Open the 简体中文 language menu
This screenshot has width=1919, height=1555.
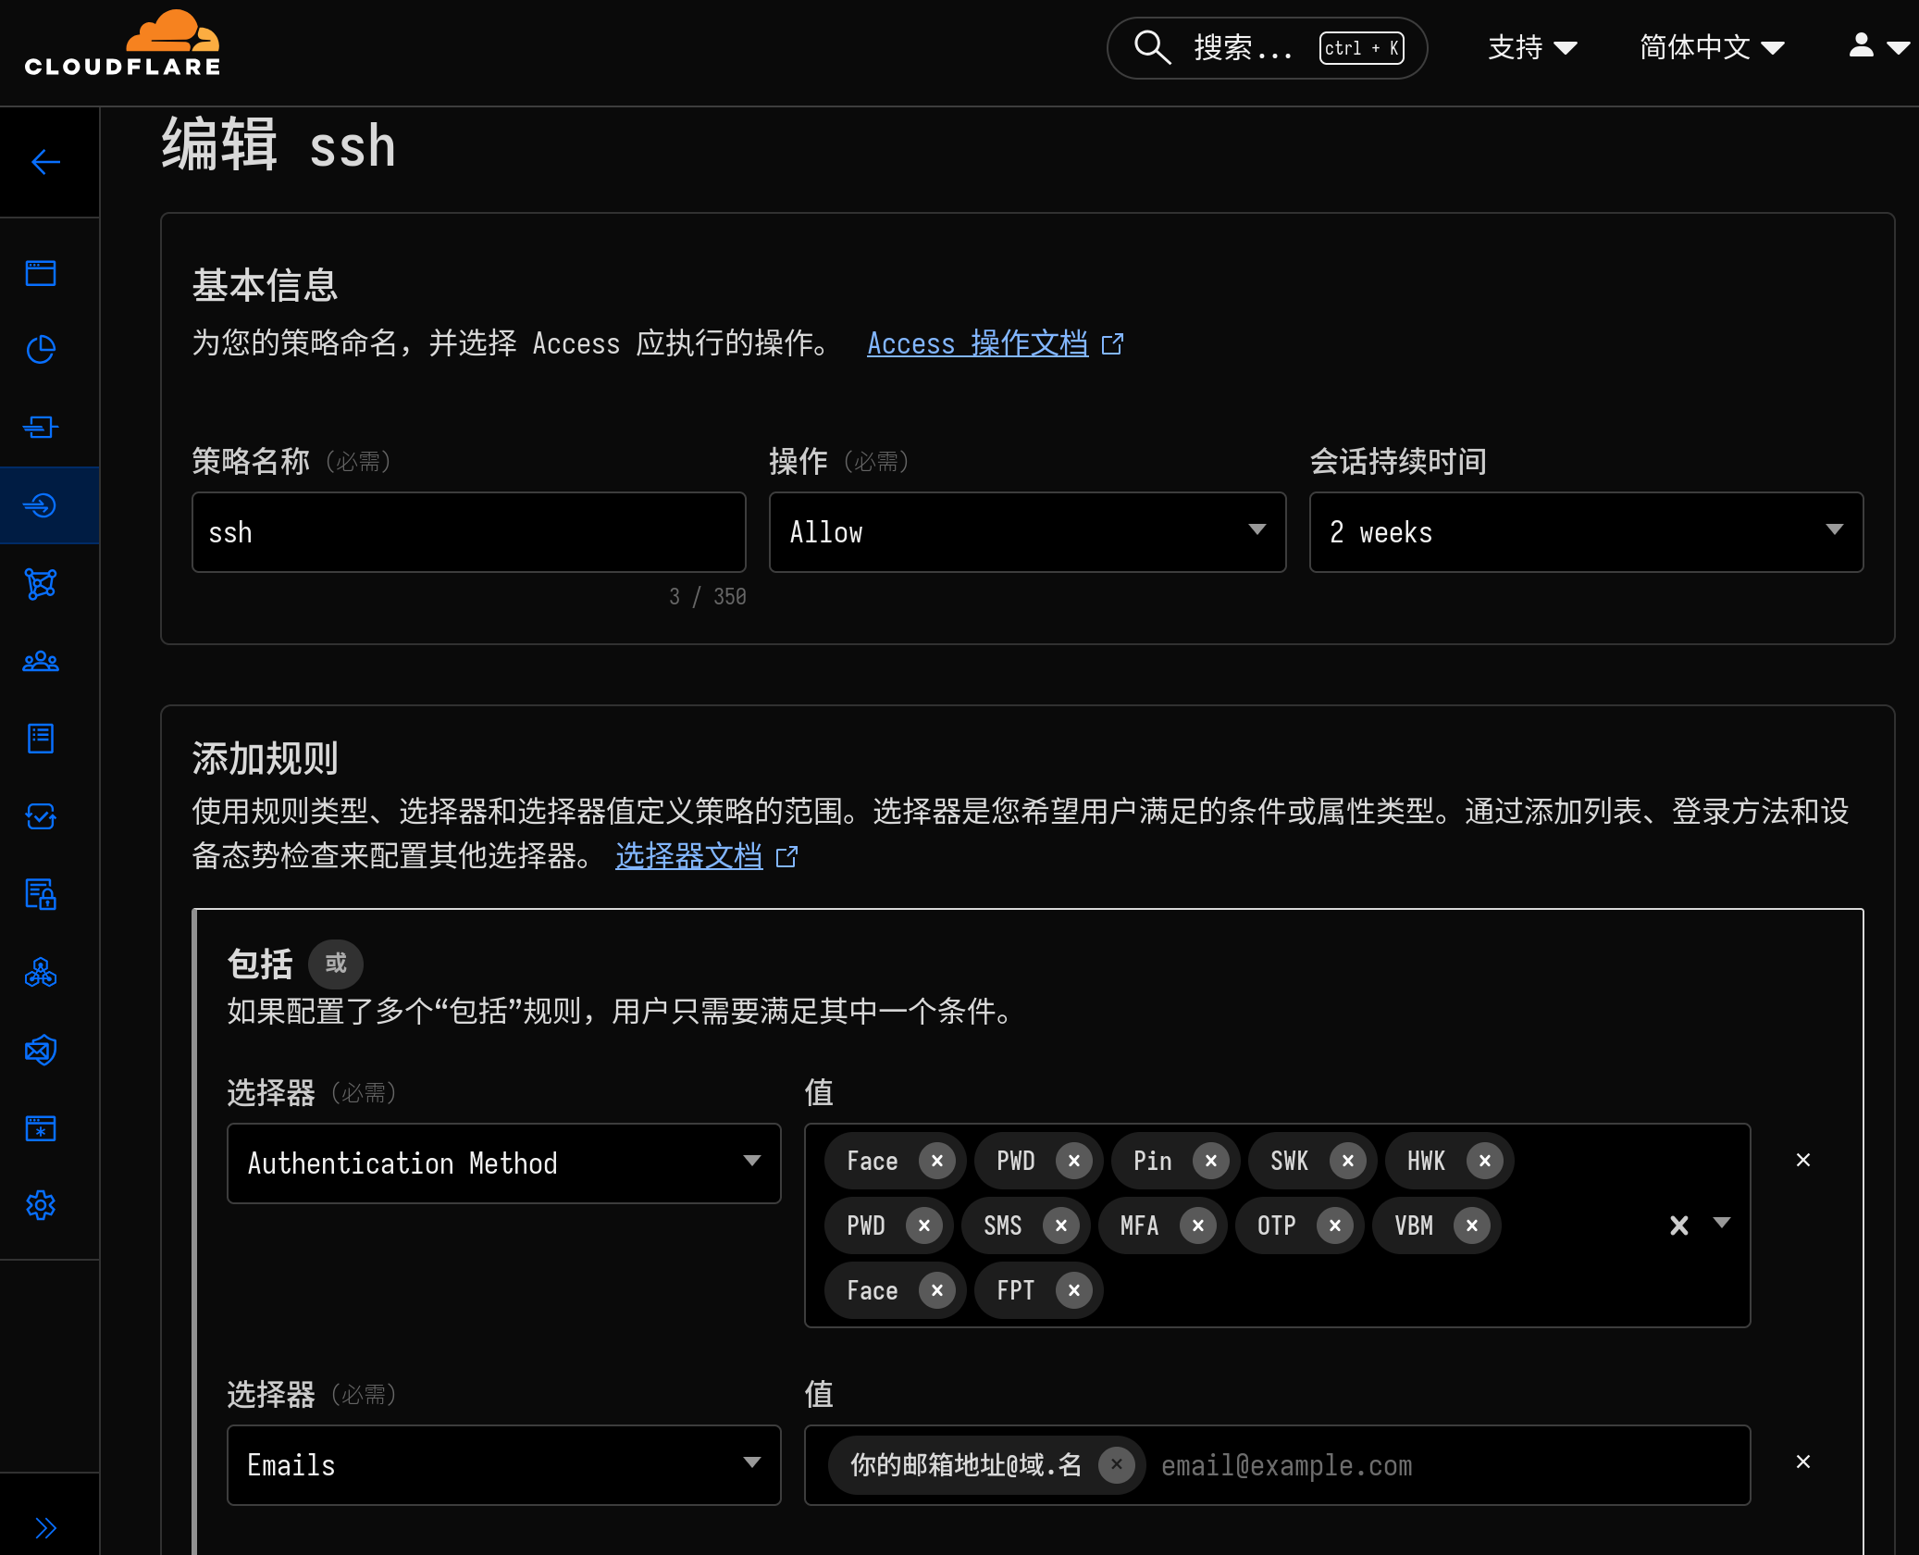tap(1711, 46)
